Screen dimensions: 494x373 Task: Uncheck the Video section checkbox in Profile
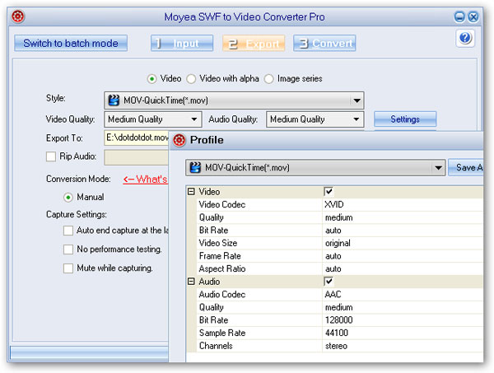tap(329, 191)
